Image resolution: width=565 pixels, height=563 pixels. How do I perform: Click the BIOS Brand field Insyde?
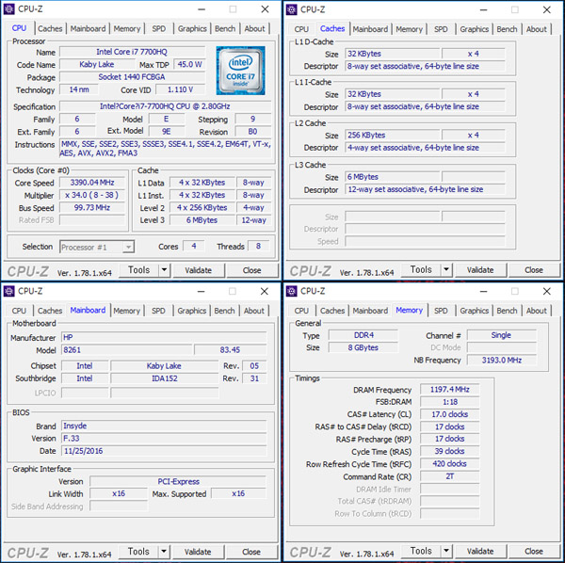tap(164, 426)
